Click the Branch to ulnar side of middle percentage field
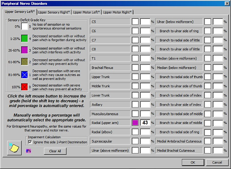Viewport: 231px width, 169px height. coord(218,123)
